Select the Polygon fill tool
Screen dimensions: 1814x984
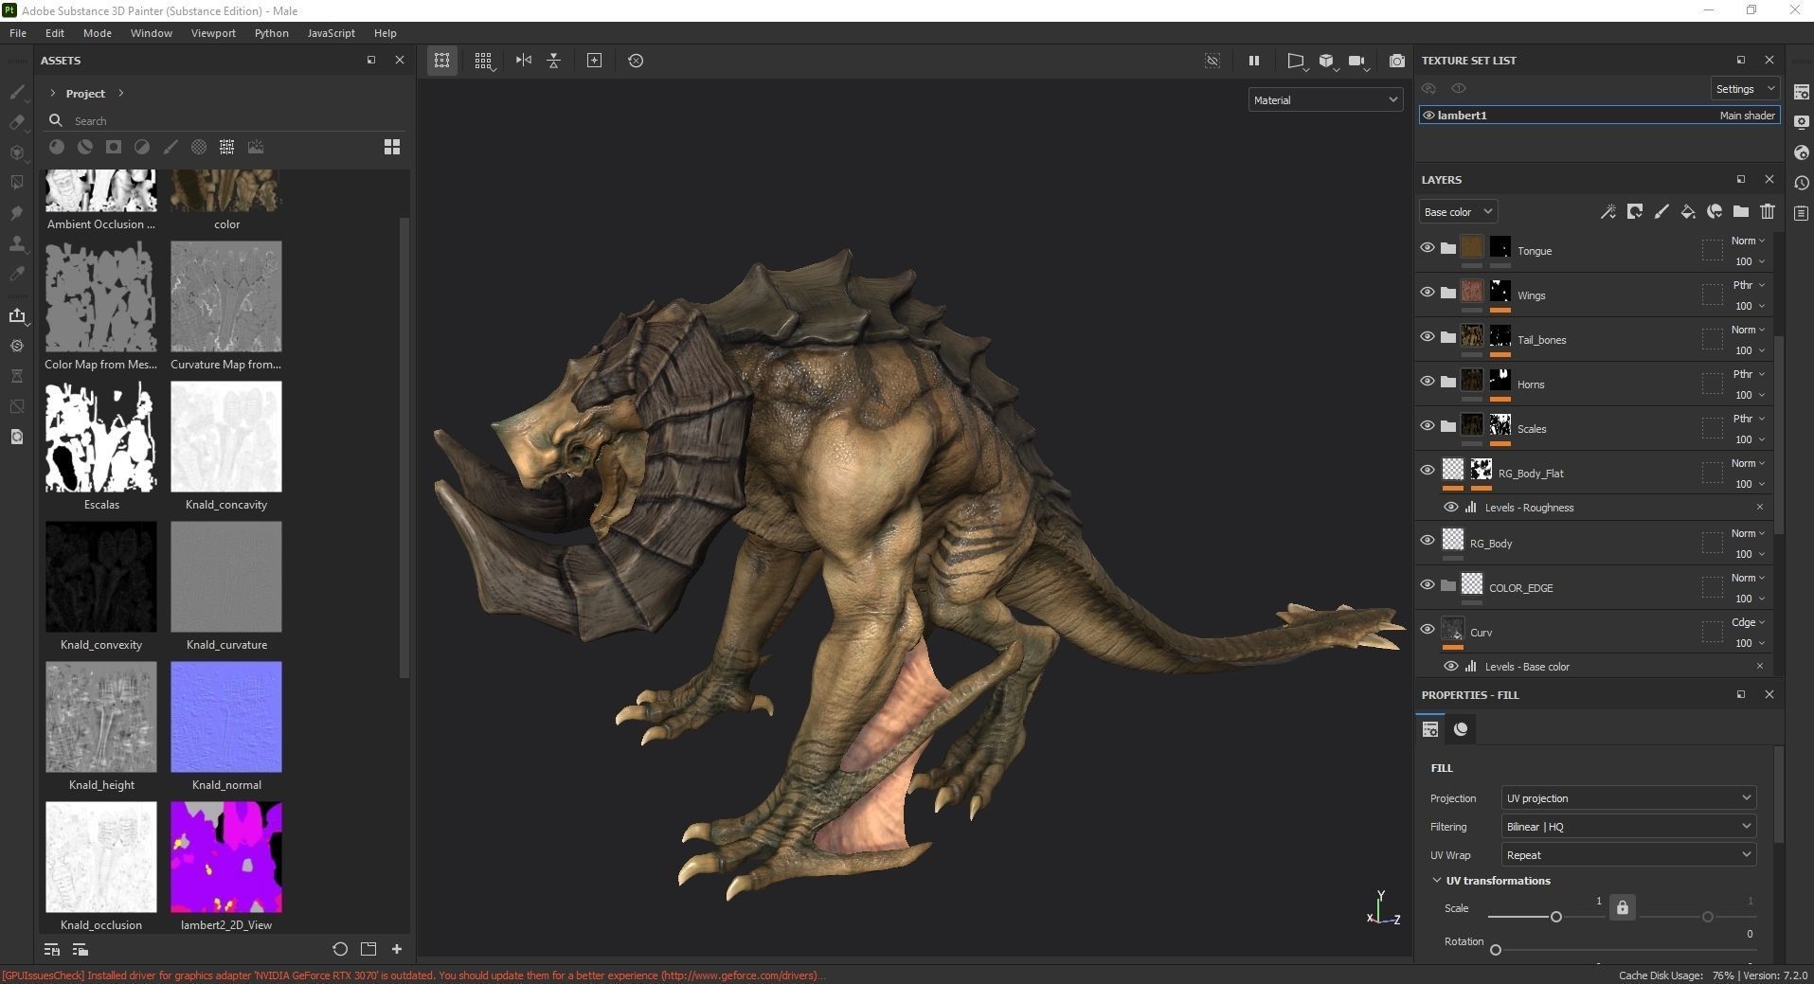click(17, 183)
